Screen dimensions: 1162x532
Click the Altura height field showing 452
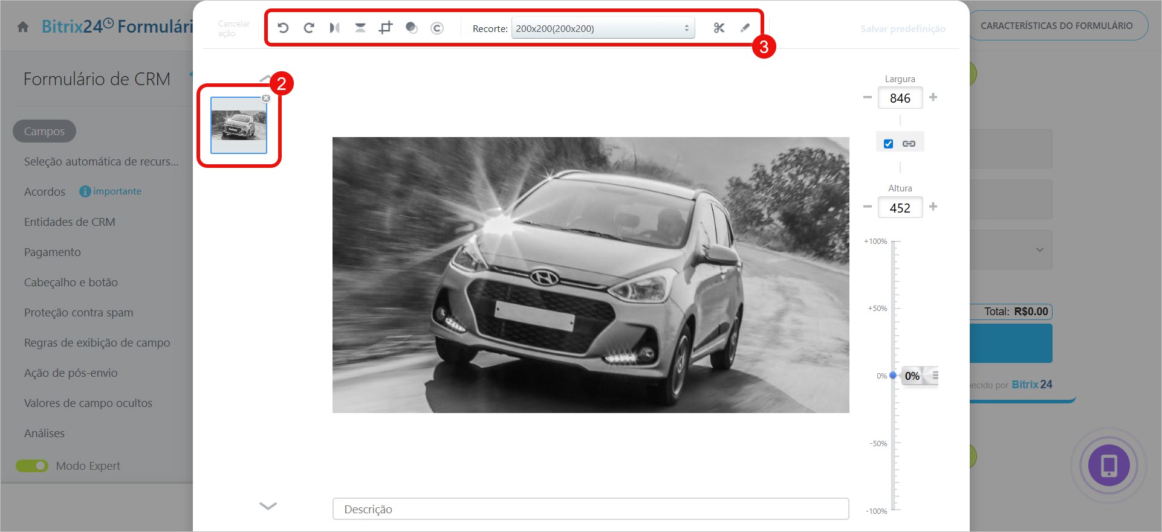pos(900,208)
